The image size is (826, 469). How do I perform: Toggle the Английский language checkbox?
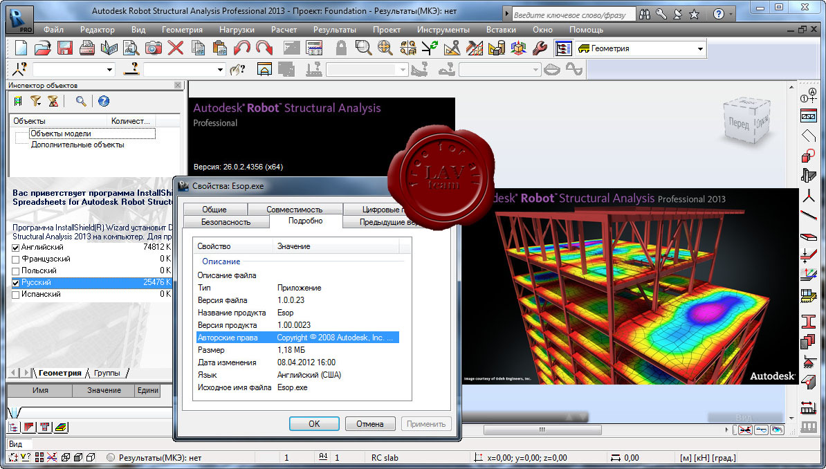point(16,248)
